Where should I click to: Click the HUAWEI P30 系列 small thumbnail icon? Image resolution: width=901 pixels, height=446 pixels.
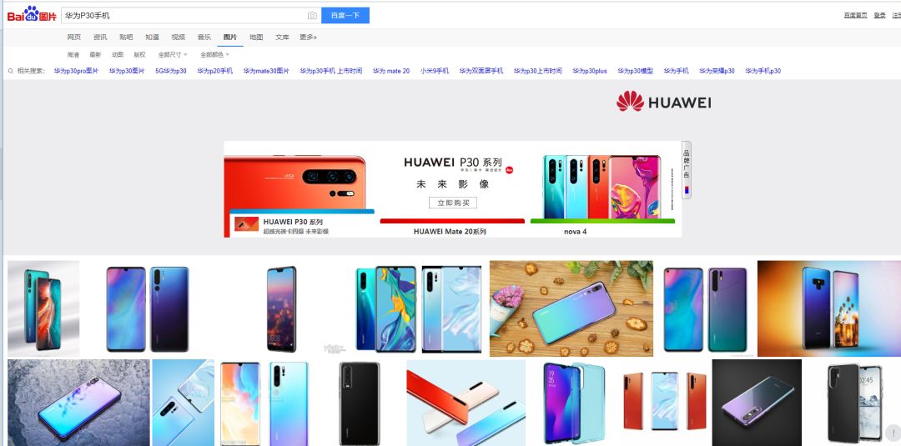tap(246, 224)
